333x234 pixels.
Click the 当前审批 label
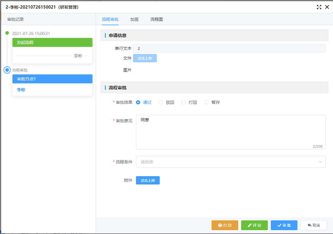click(x=20, y=70)
